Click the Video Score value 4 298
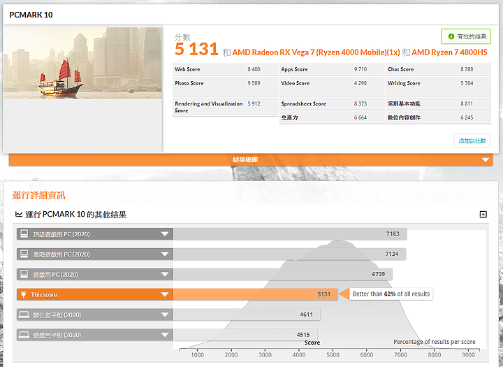 (360, 83)
